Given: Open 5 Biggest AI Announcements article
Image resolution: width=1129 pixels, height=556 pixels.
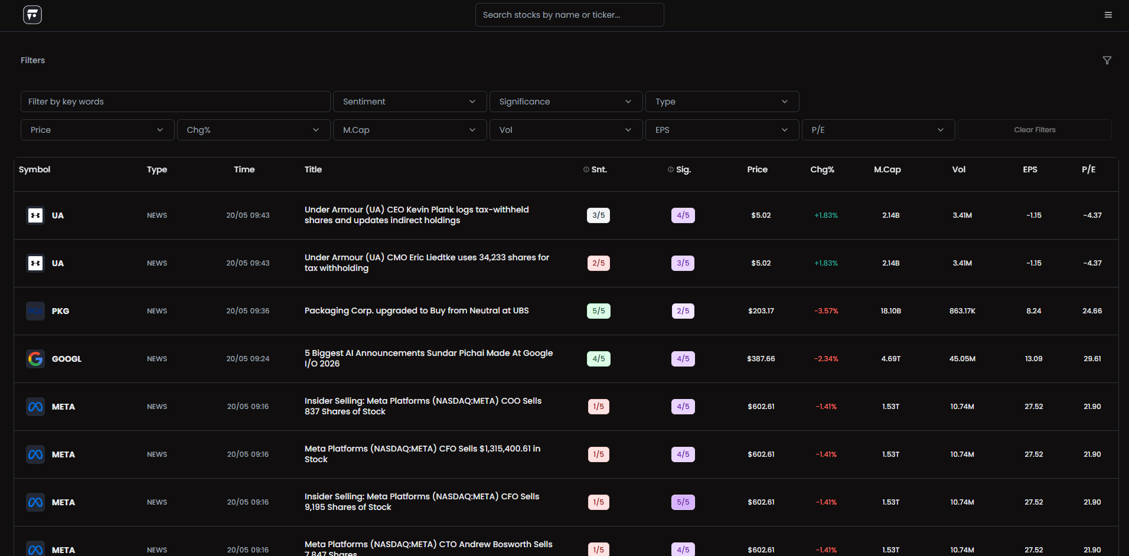Looking at the screenshot, I should (429, 358).
